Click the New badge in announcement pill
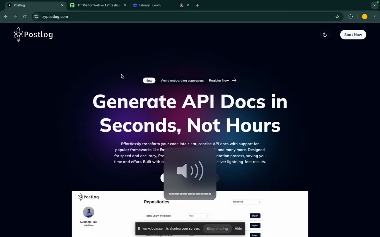Viewport: 380px width, 237px height. pyautogui.click(x=149, y=81)
